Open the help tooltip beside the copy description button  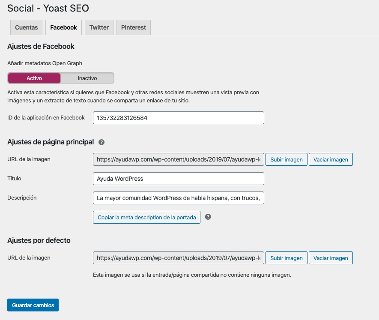tap(208, 217)
